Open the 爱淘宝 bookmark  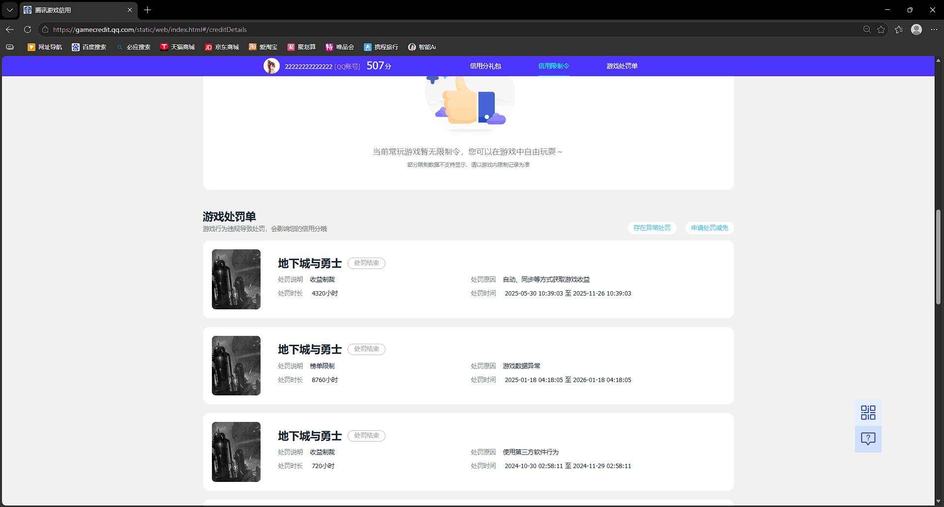pos(263,47)
